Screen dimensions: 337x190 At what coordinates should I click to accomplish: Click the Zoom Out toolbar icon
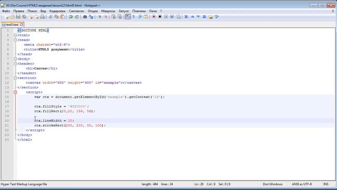105,17
